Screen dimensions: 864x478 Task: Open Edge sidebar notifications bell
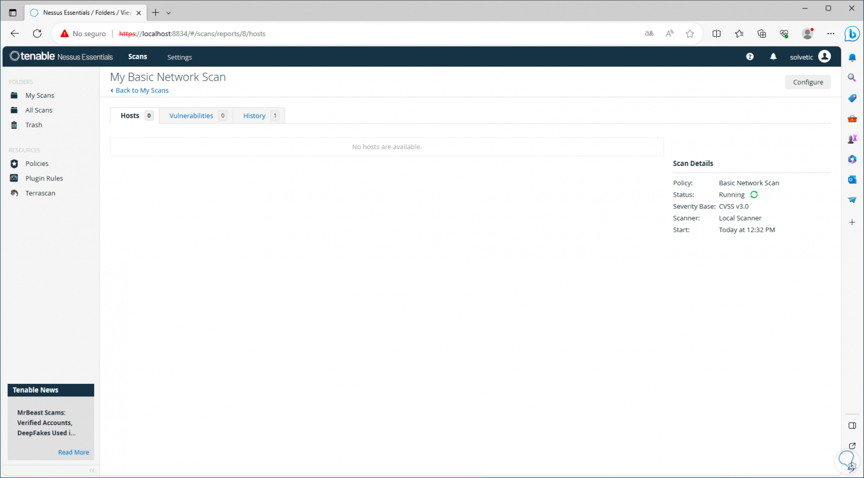852,58
